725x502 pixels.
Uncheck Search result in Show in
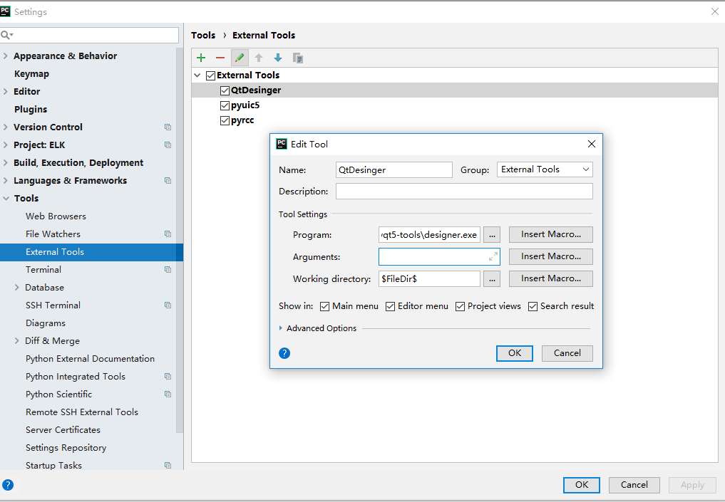pyautogui.click(x=533, y=306)
